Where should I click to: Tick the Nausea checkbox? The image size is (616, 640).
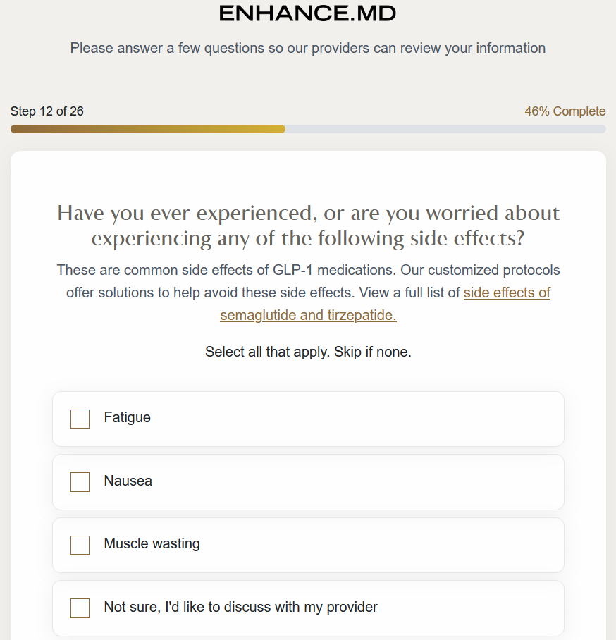pos(80,482)
